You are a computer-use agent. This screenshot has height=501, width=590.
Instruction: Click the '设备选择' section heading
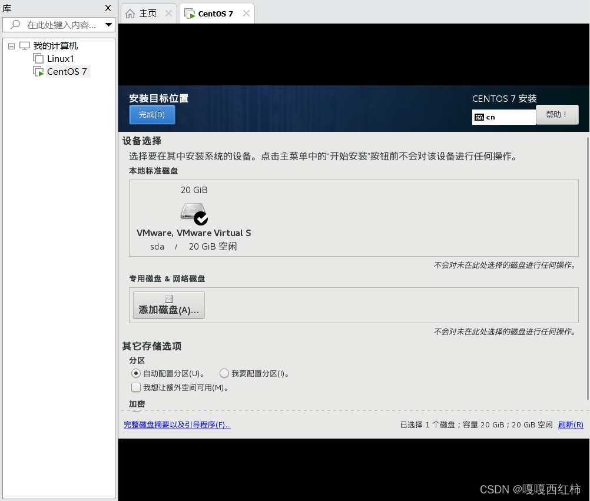click(142, 141)
